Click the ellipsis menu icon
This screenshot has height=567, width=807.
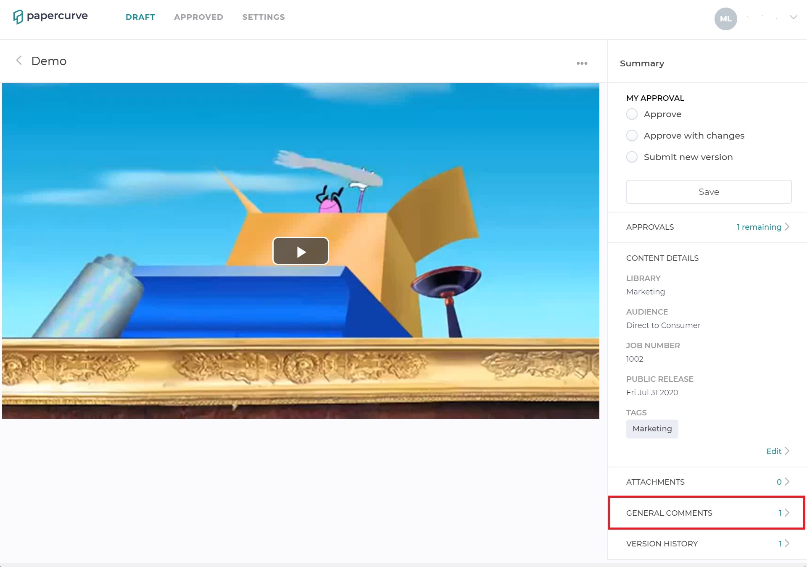pos(582,63)
